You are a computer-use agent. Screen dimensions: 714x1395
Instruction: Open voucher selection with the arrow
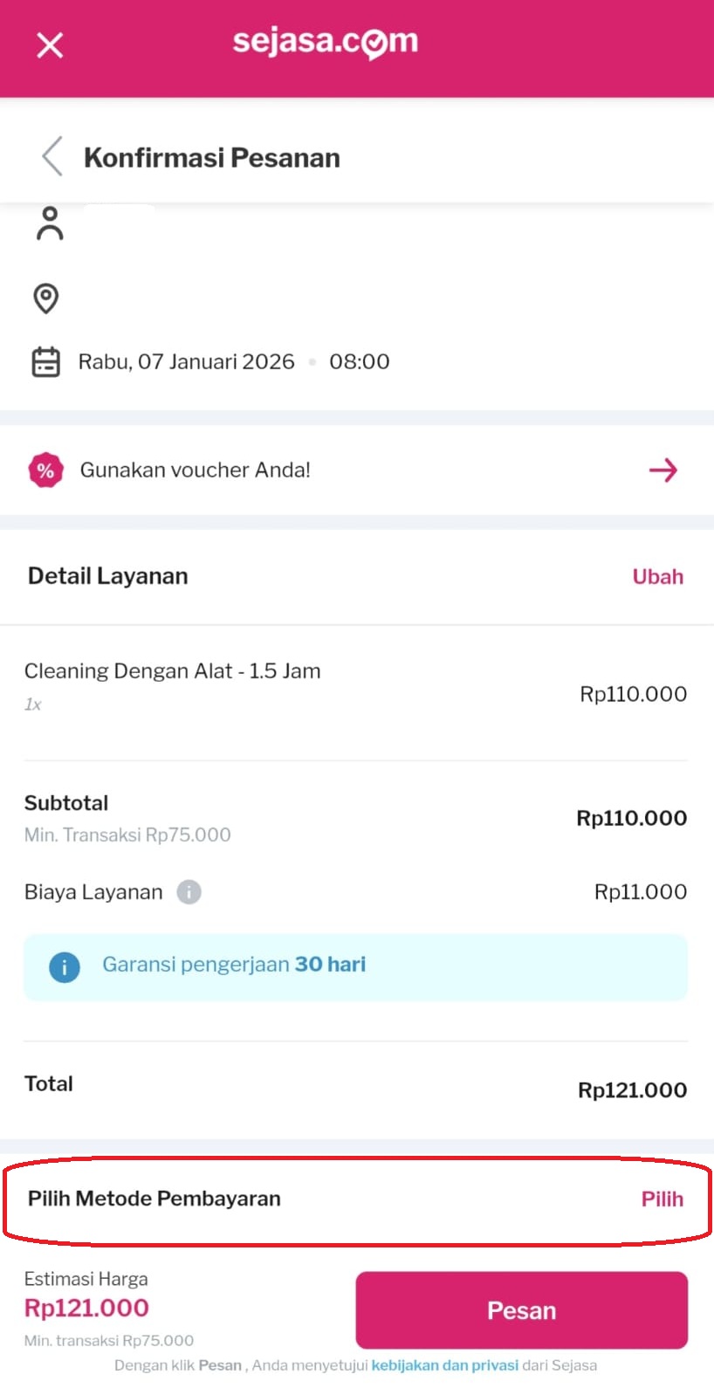[663, 471]
